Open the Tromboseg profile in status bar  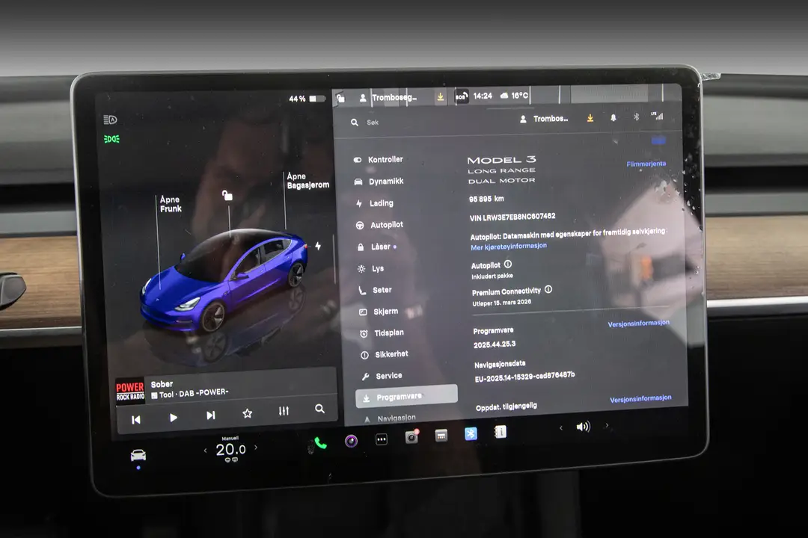(x=388, y=98)
